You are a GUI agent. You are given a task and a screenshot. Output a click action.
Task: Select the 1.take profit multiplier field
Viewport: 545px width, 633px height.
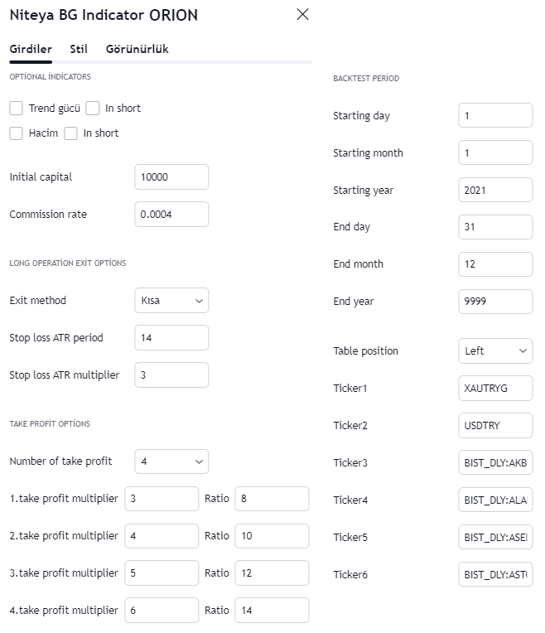click(x=162, y=499)
